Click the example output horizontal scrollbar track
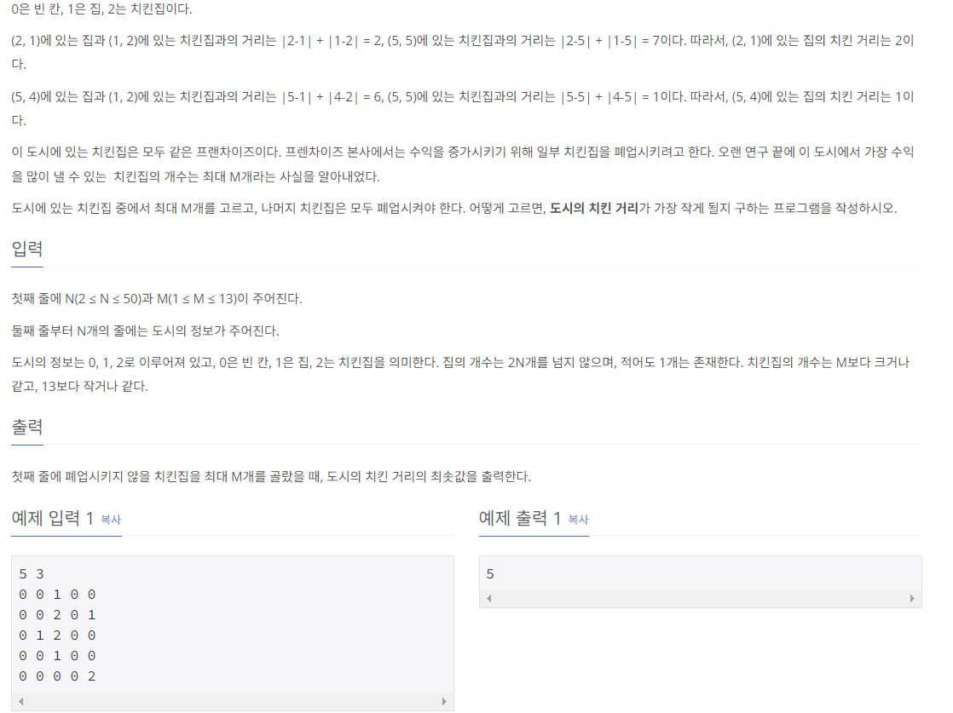The height and width of the screenshot is (713, 953). point(700,599)
